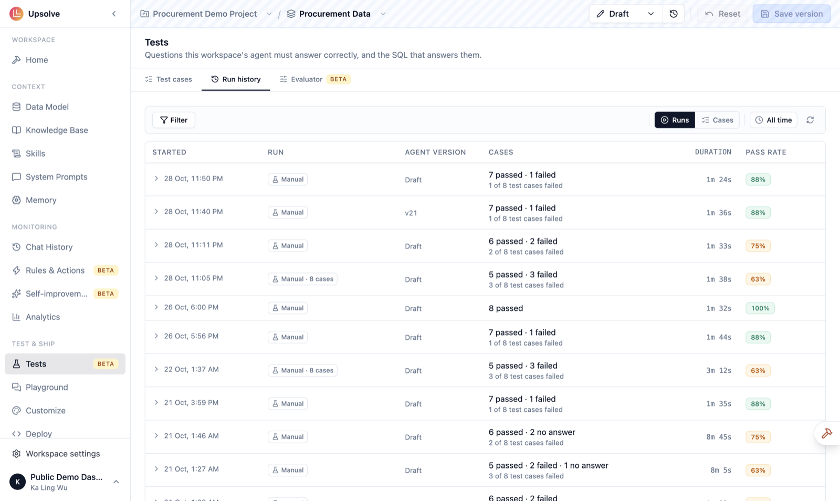Expand the 28 Oct, 11:11 PM run
The width and height of the screenshot is (840, 501).
pyautogui.click(x=156, y=245)
